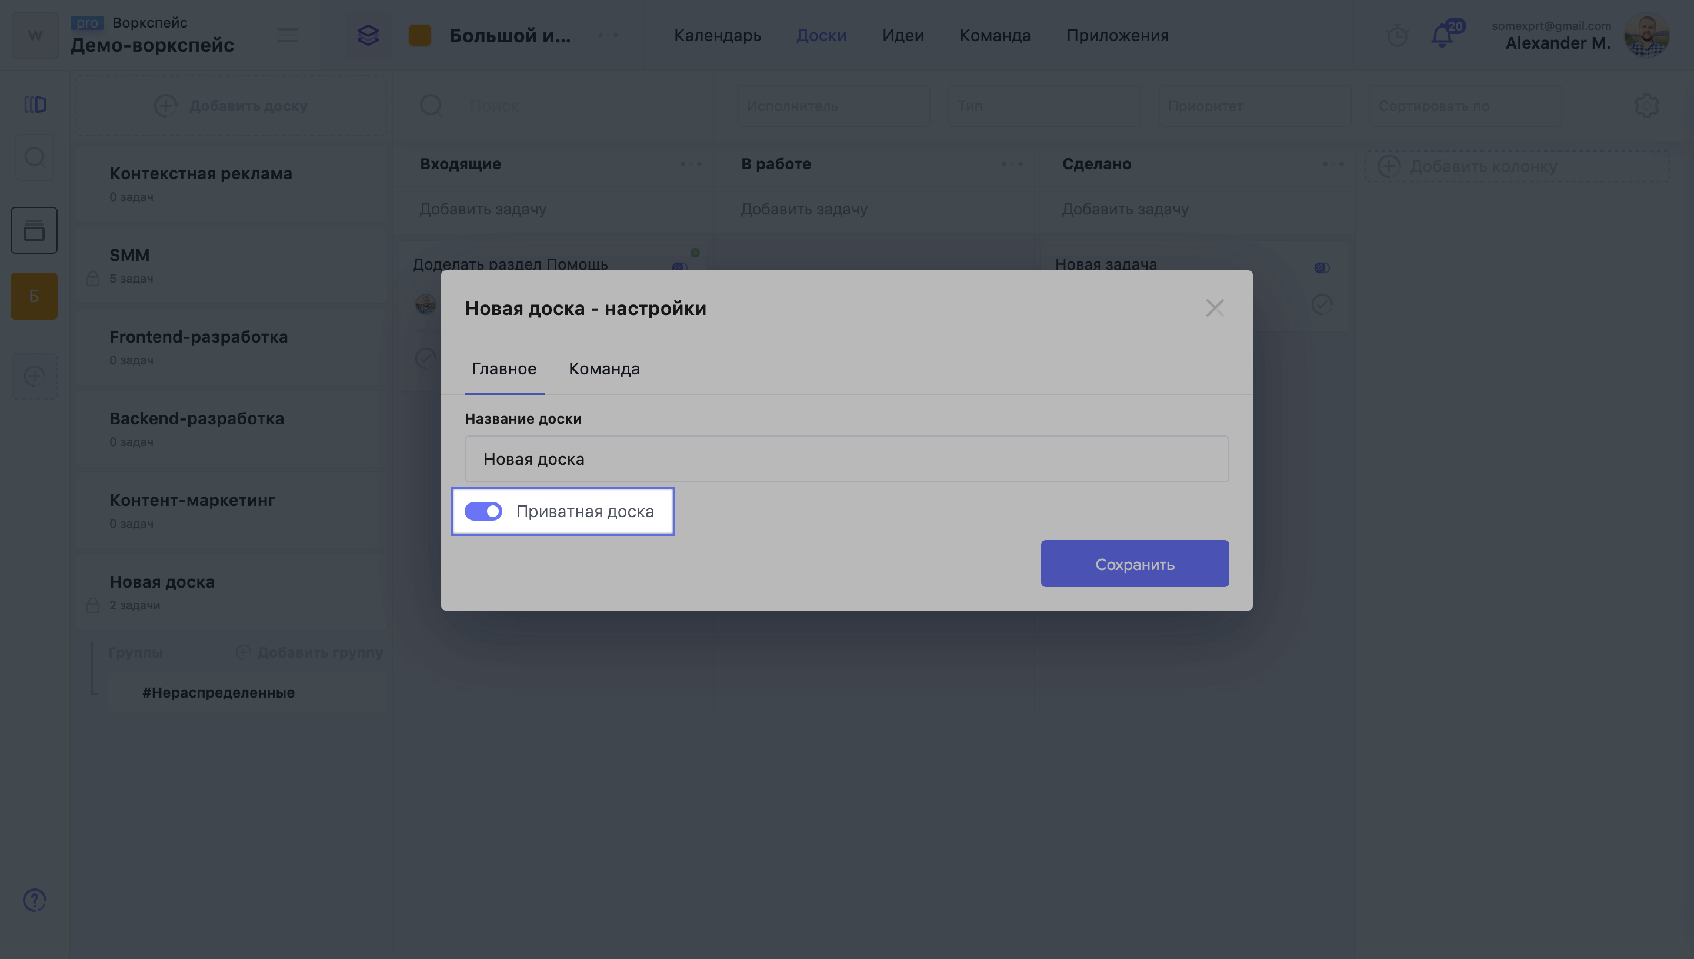Select the Контент-маркетинг board
1694x959 pixels.
point(231,511)
